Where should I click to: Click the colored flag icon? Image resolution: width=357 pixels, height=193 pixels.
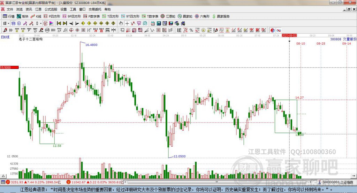tap(52, 23)
